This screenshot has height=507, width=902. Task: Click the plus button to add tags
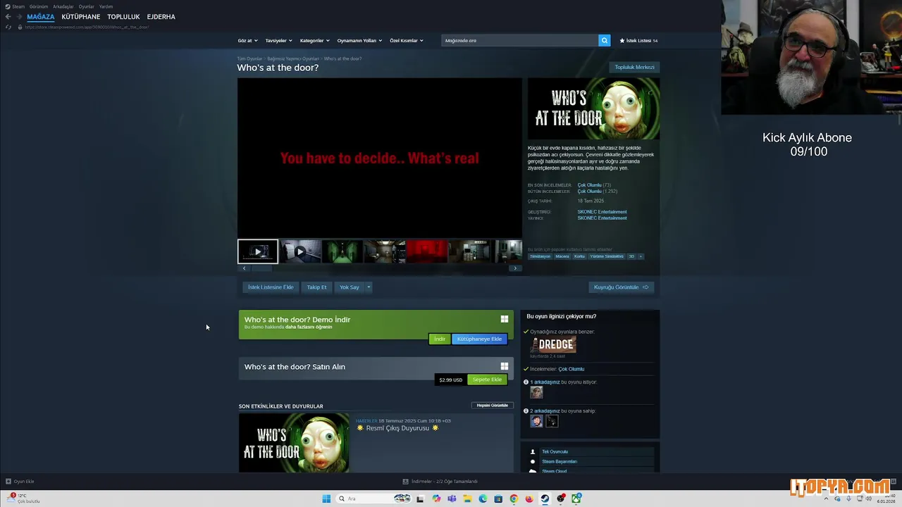(641, 256)
